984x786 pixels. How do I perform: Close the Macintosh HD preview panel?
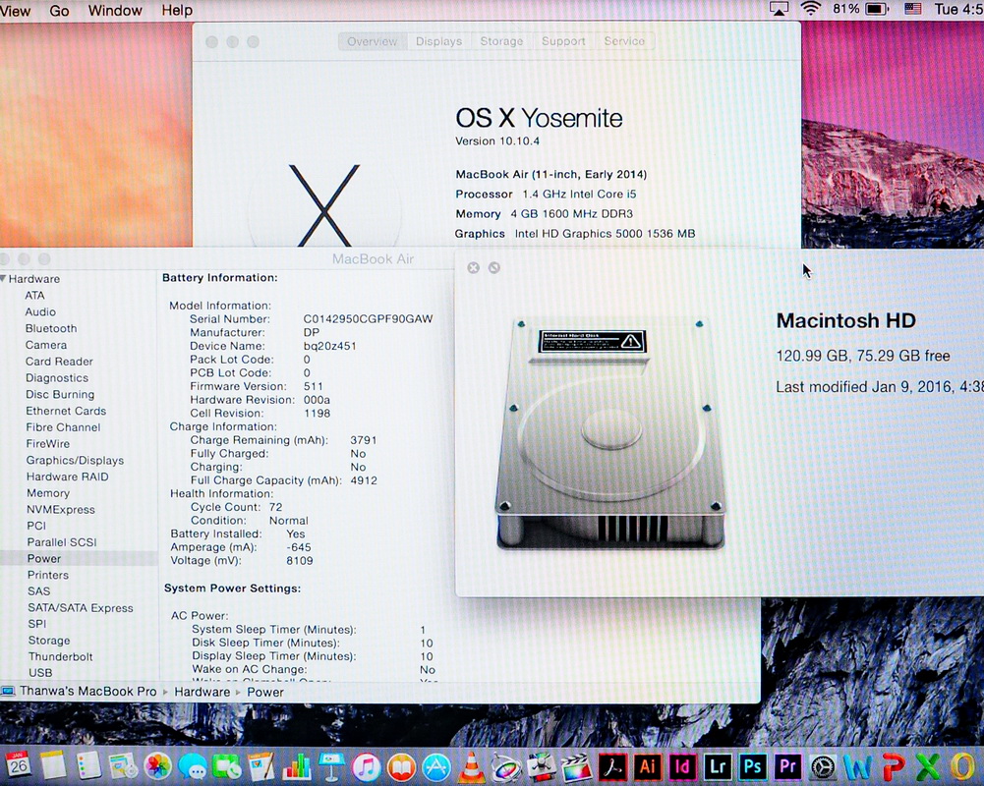pyautogui.click(x=473, y=268)
